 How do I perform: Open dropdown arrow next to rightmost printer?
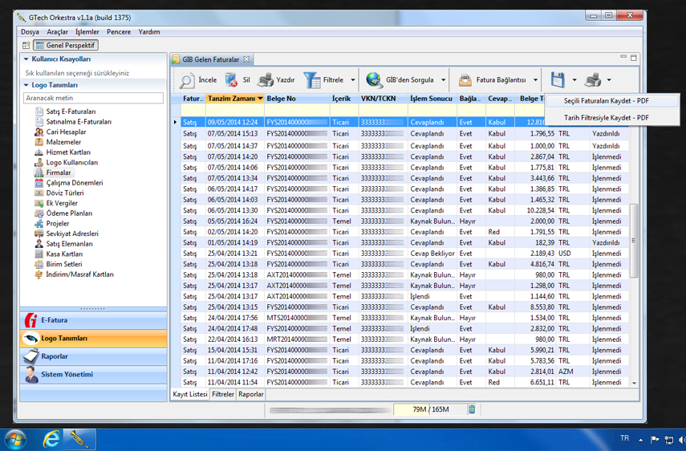609,80
